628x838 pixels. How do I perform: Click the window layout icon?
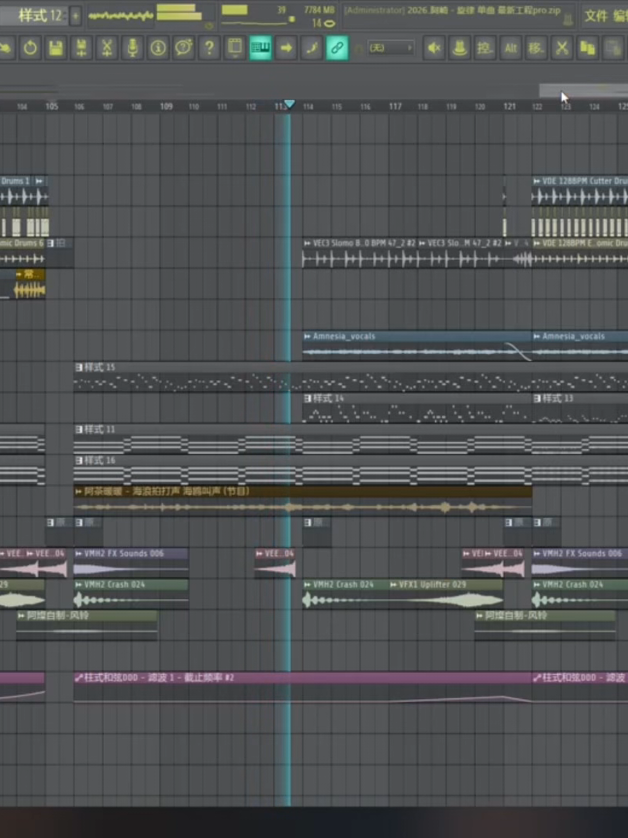235,48
